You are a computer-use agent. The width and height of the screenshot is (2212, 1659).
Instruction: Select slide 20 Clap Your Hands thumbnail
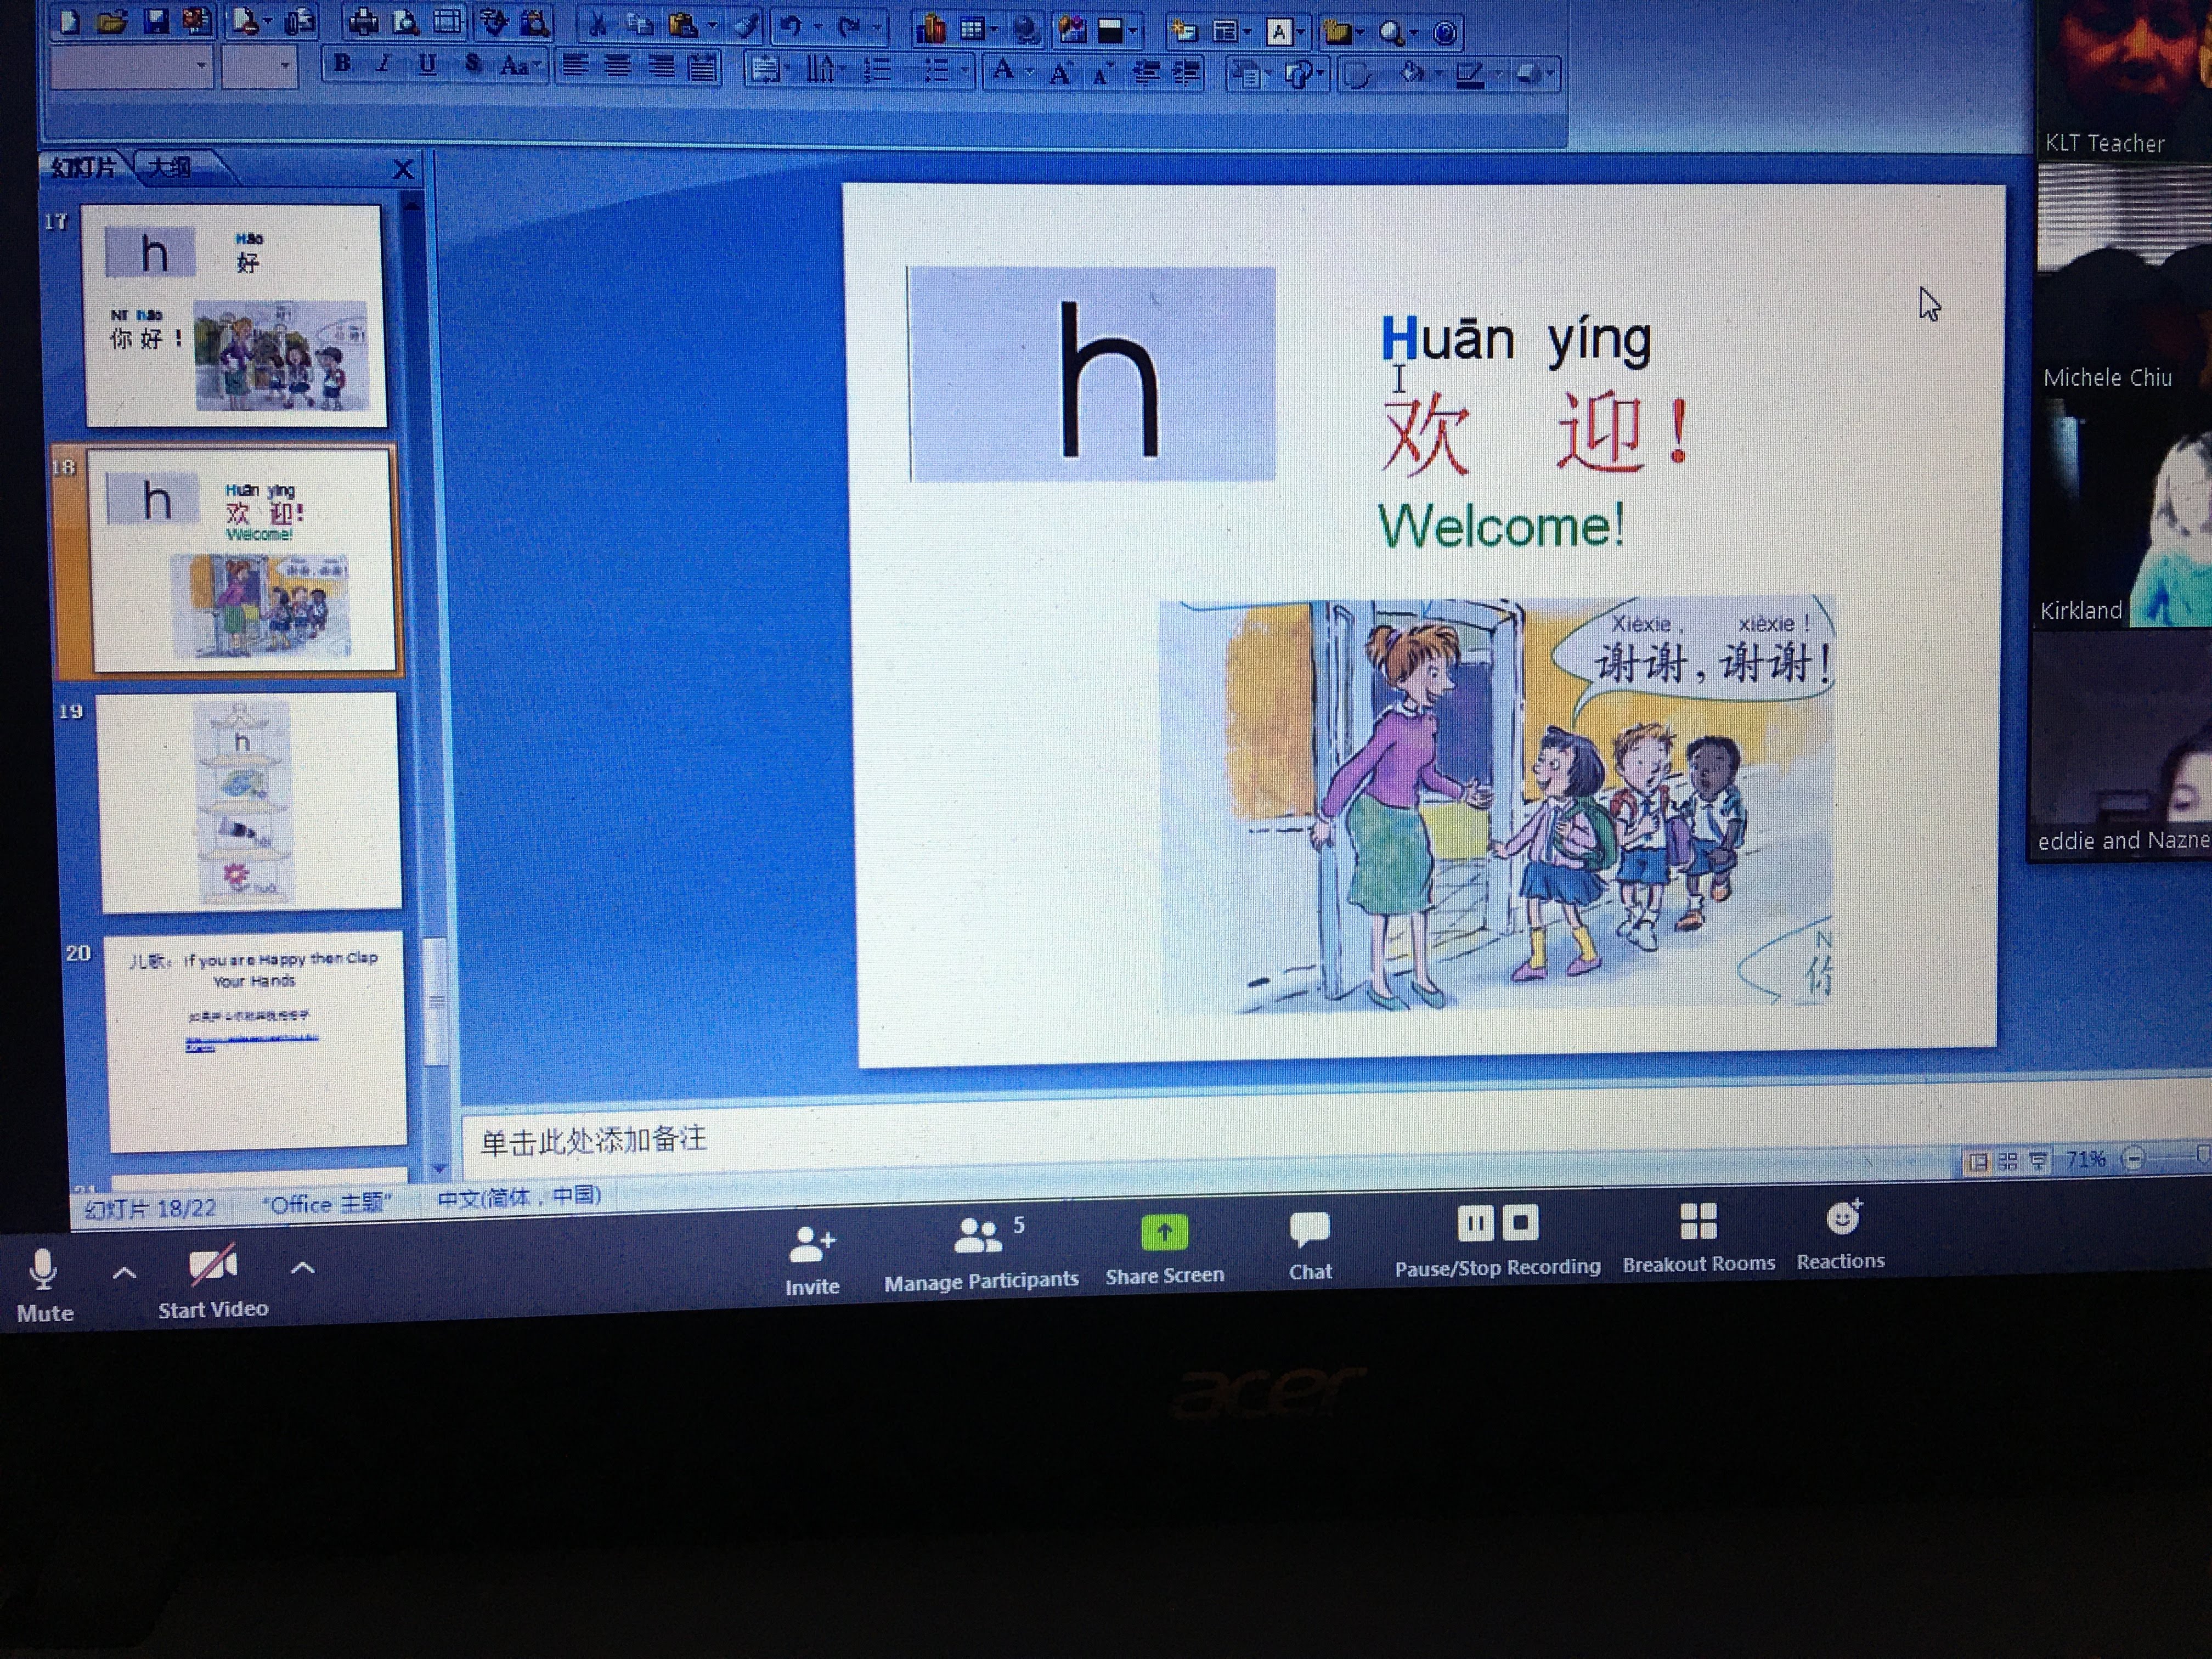pyautogui.click(x=256, y=1041)
